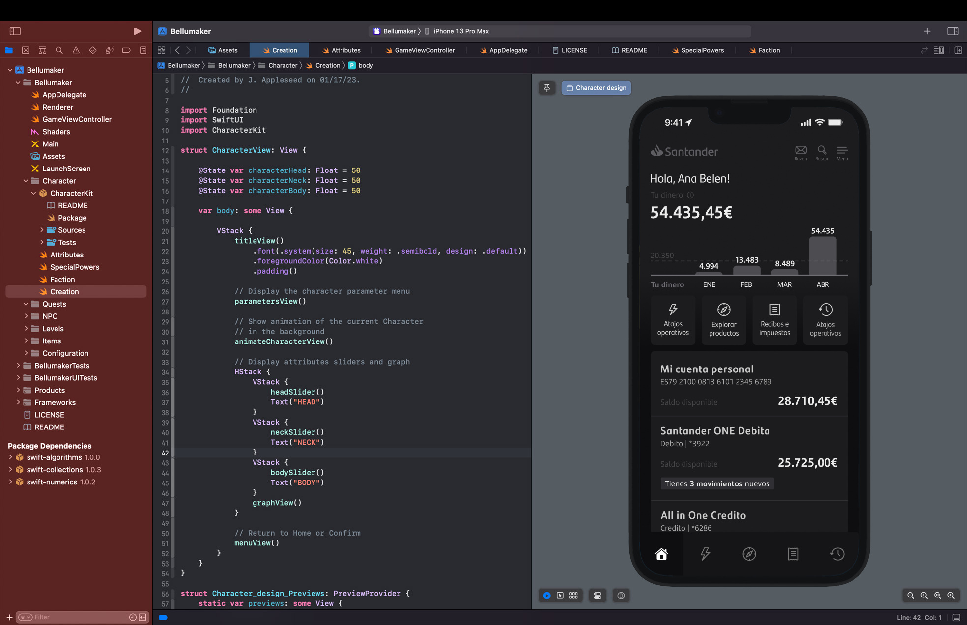
Task: Tap Recibos e impuestos tile in preview
Action: click(x=775, y=321)
